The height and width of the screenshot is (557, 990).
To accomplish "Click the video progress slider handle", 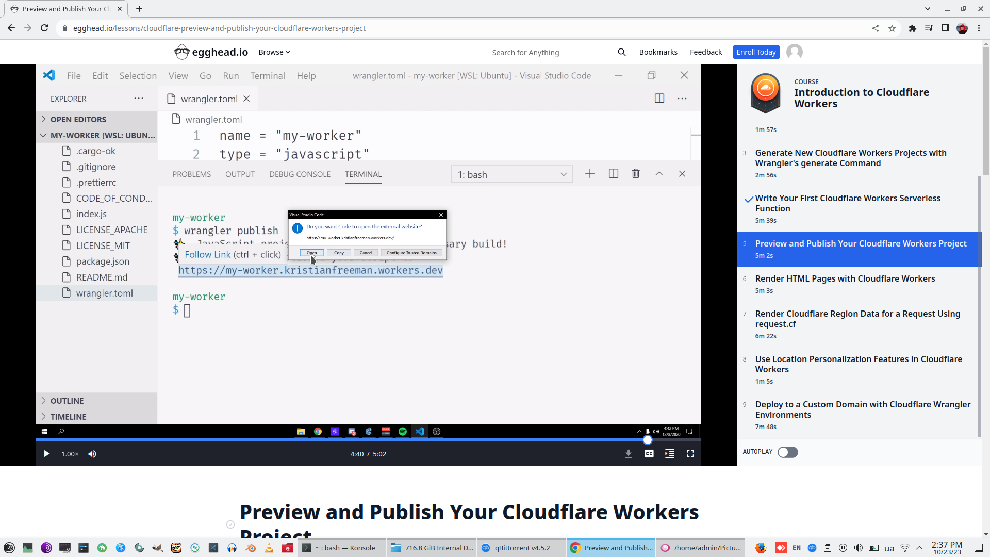I will [x=648, y=440].
